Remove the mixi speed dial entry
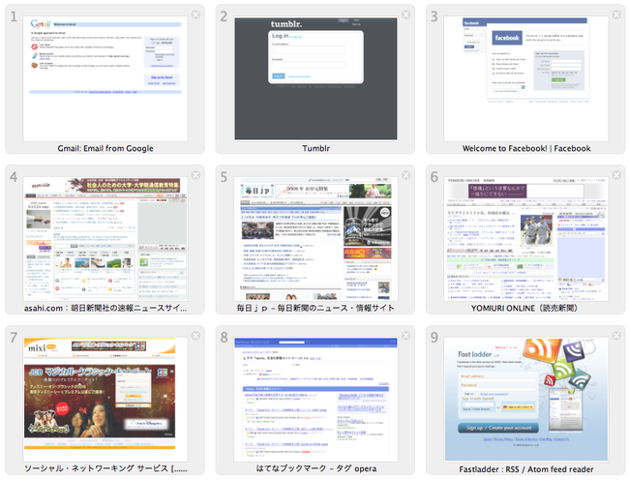 pos(195,336)
